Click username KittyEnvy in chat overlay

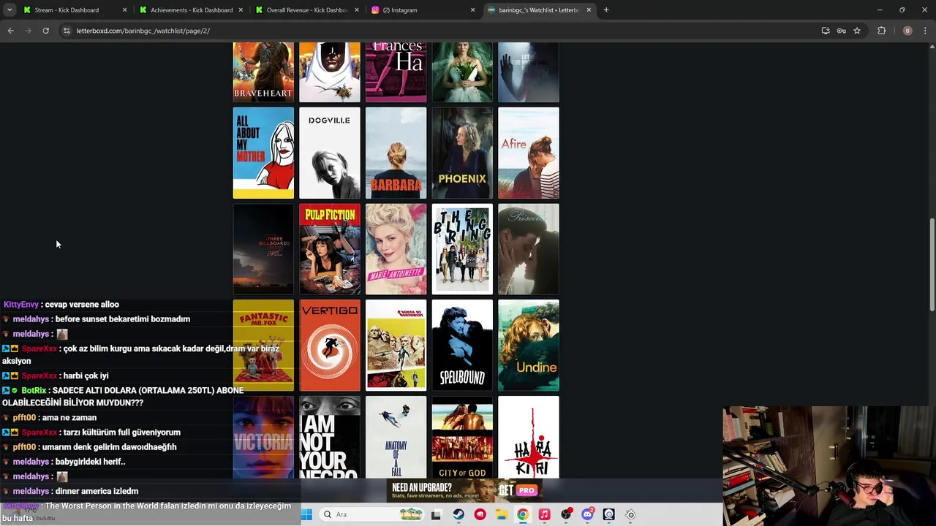[20, 305]
